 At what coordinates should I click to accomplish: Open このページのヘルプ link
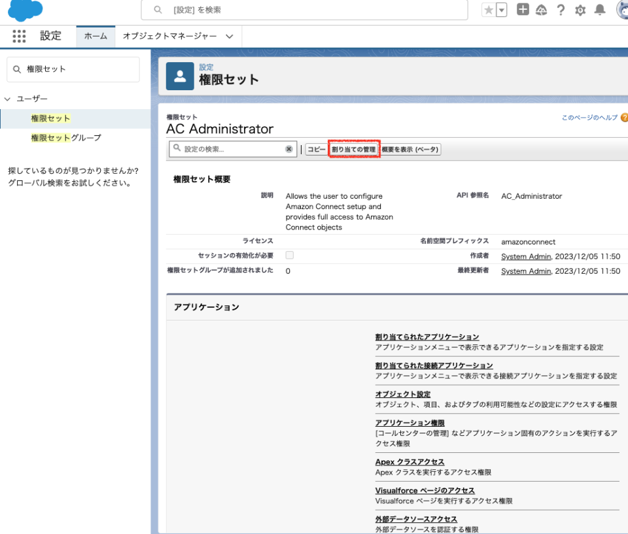coord(589,118)
